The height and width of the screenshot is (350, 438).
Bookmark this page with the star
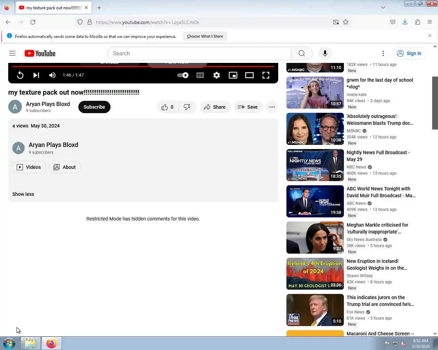click(346, 22)
